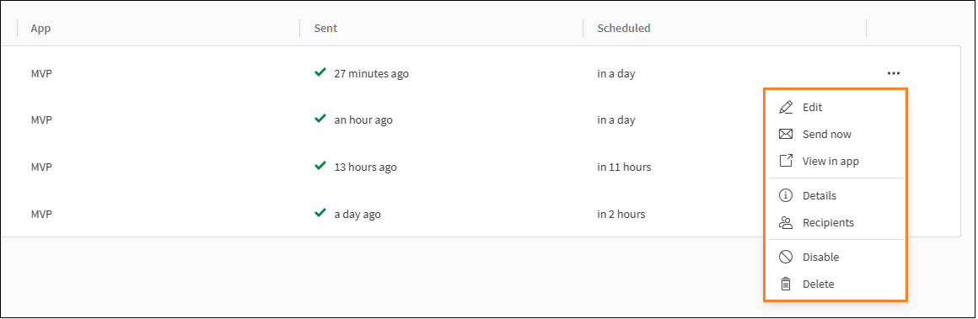Open the three-dot more options menu

(893, 73)
